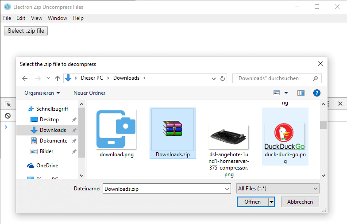Select download.png file thumbnail
The image size is (347, 224).
click(x=116, y=133)
